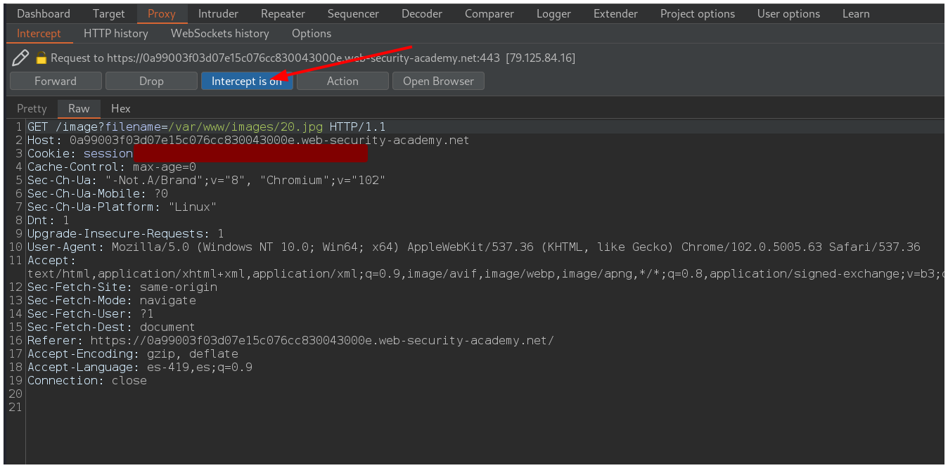Screen dimensions: 948x468
Task: Click the padlock HTTPS icon
Action: click(41, 58)
